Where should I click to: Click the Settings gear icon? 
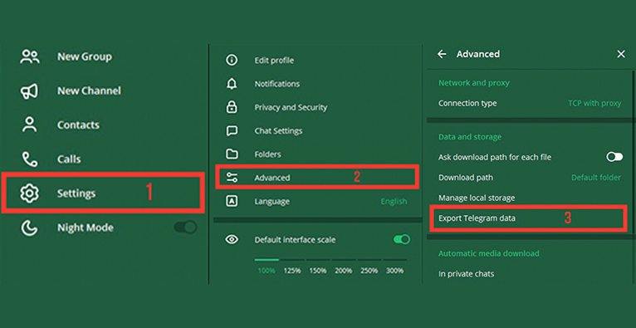click(30, 193)
